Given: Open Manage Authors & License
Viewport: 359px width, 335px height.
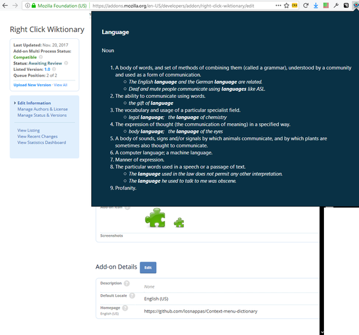Looking at the screenshot, I should tap(43, 109).
